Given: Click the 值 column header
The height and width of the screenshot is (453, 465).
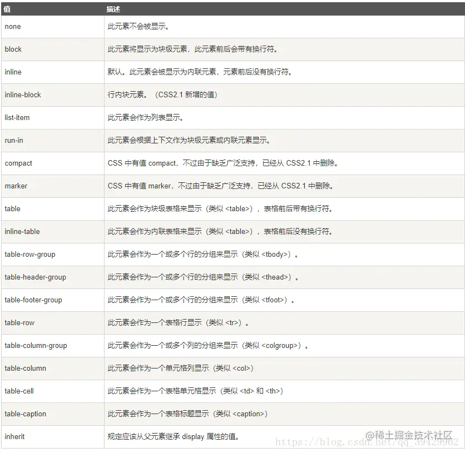Looking at the screenshot, I should 53,9.
